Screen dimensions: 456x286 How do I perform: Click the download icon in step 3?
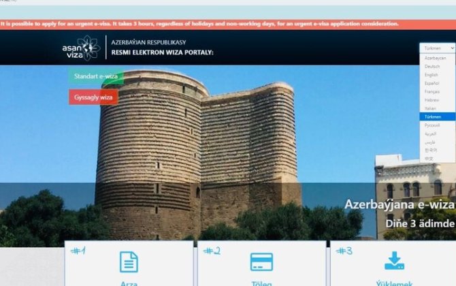[394, 261]
